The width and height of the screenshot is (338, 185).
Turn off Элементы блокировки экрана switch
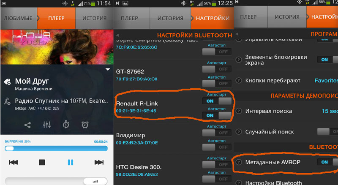pos(328,60)
